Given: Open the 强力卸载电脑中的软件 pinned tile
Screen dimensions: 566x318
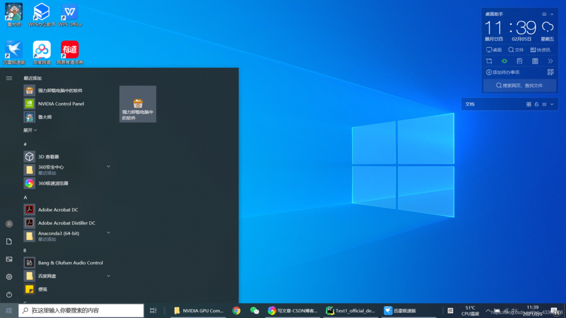Looking at the screenshot, I should pos(138,104).
